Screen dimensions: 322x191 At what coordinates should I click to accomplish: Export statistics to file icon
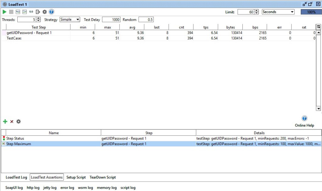pyautogui.click(x=38, y=12)
